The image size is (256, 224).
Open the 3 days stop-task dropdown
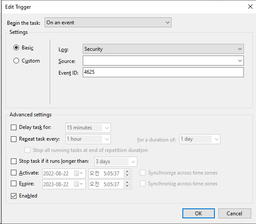coord(116,161)
